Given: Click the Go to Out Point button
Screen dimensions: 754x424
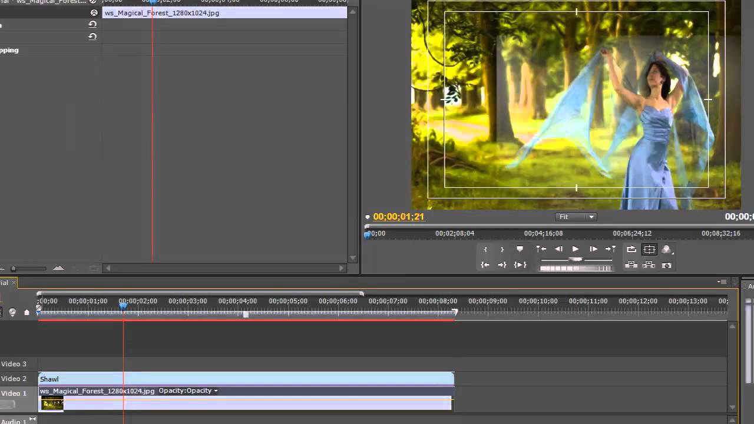Looking at the screenshot, I should [x=502, y=265].
